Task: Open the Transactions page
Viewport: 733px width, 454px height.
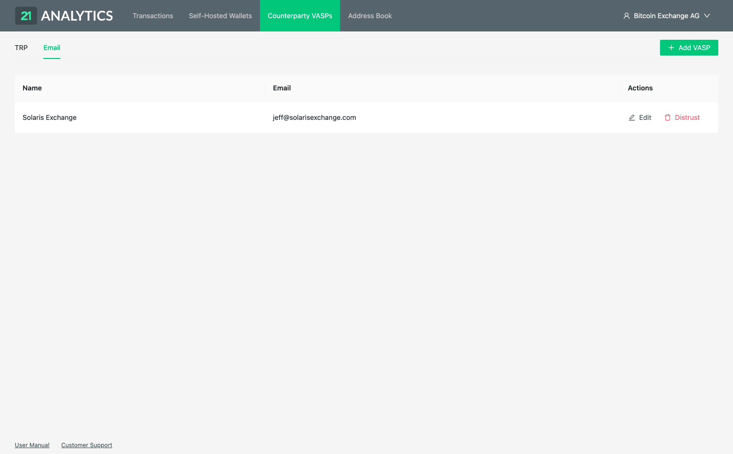Action: (153, 16)
